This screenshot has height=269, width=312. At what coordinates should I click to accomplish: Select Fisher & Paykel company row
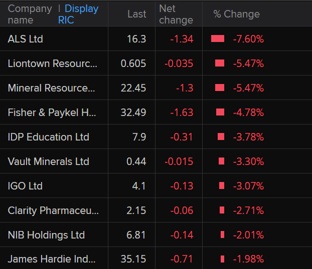click(52, 112)
